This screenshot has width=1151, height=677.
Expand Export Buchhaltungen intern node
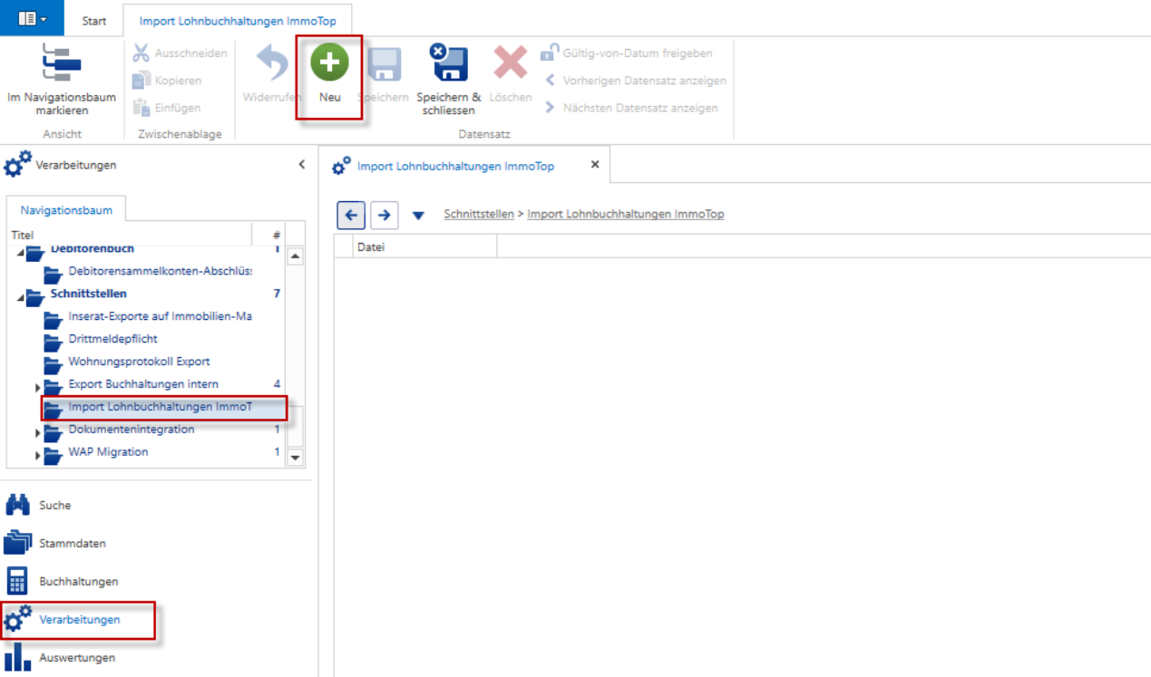coord(38,388)
